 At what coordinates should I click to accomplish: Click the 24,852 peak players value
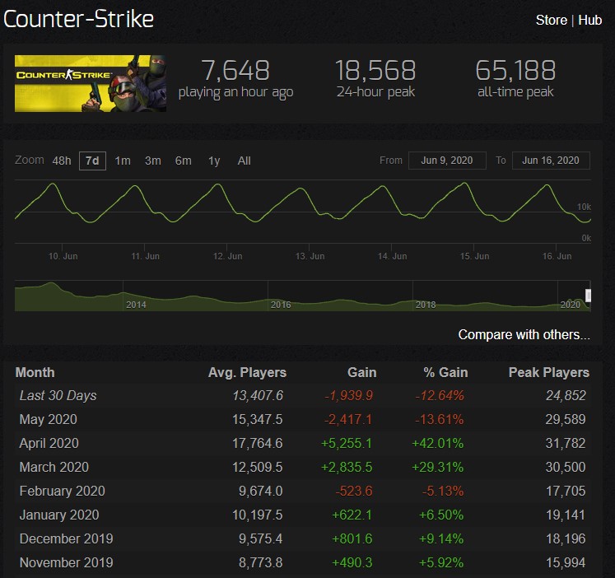coord(566,396)
